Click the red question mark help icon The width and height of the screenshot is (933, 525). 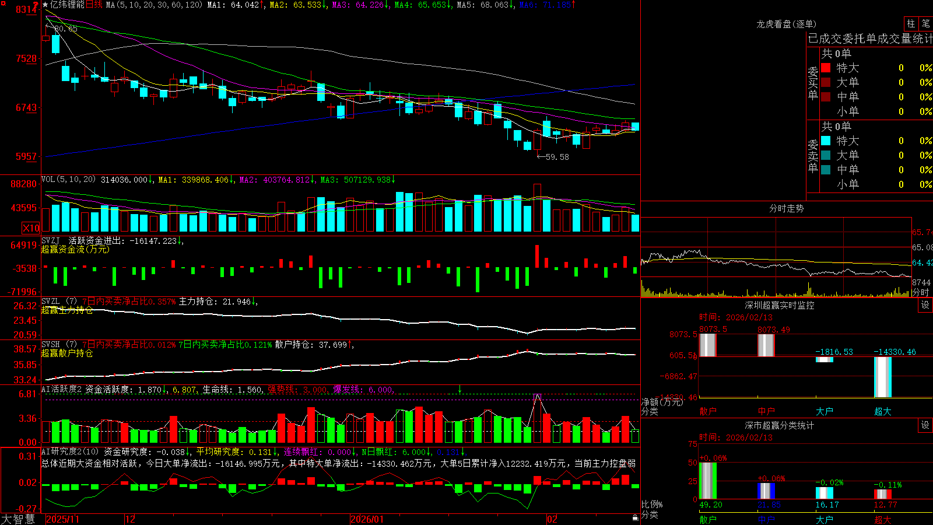click(36, 5)
